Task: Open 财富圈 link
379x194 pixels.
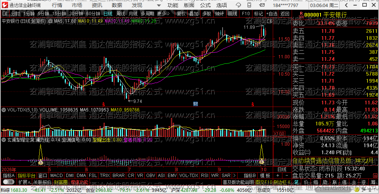Action: pos(60,182)
